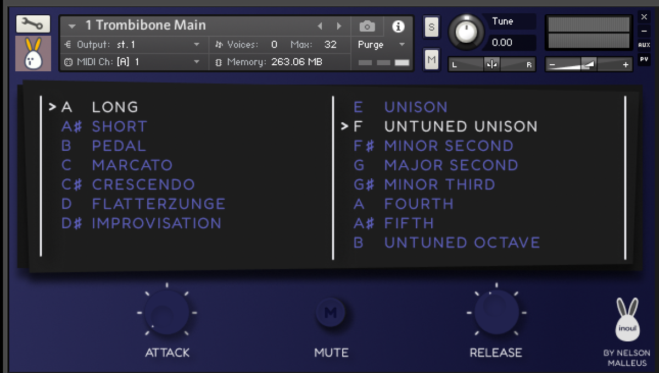The height and width of the screenshot is (373, 659).
Task: Solo the instrument with S button
Action: coord(432,27)
